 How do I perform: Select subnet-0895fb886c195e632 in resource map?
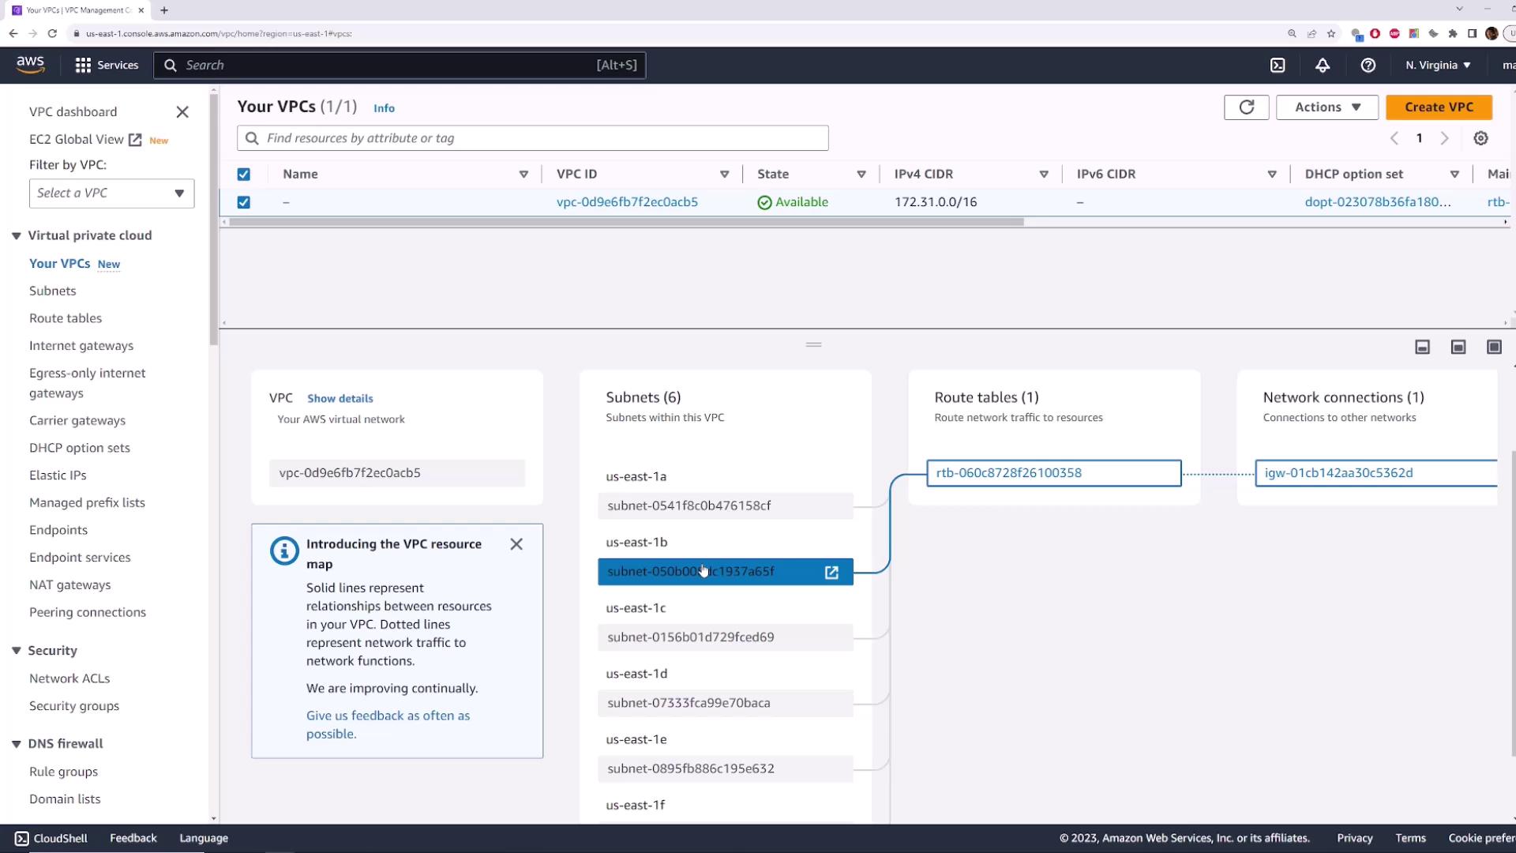point(726,769)
